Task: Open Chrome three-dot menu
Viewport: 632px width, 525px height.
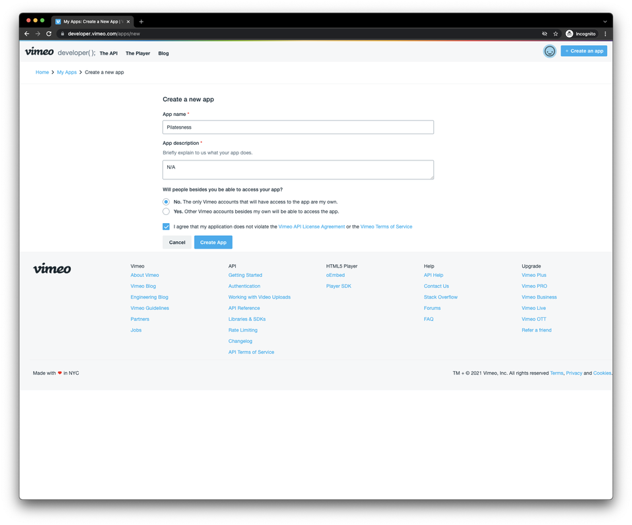Action: [605, 34]
